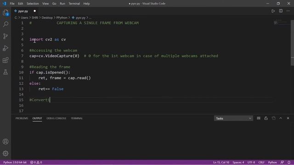This screenshot has width=294, height=165.
Task: Open the Edit menu
Action: (x=20, y=4)
